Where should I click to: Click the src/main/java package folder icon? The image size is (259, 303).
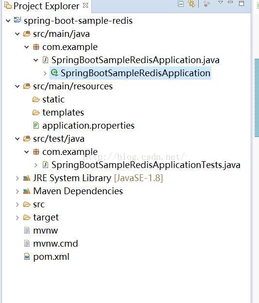(x=27, y=34)
